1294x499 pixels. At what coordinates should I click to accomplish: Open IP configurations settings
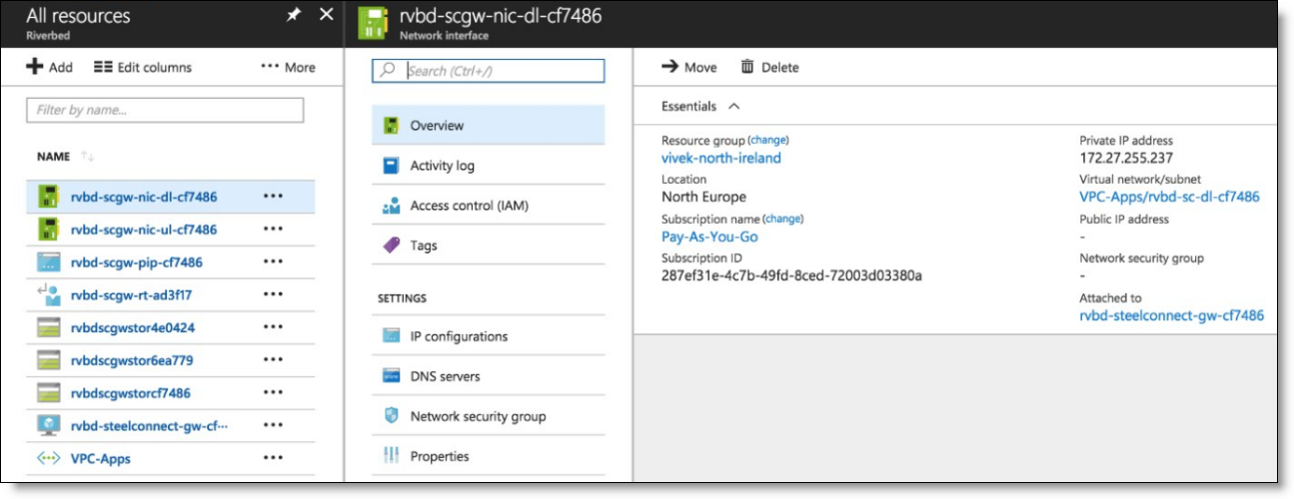pyautogui.click(x=489, y=336)
